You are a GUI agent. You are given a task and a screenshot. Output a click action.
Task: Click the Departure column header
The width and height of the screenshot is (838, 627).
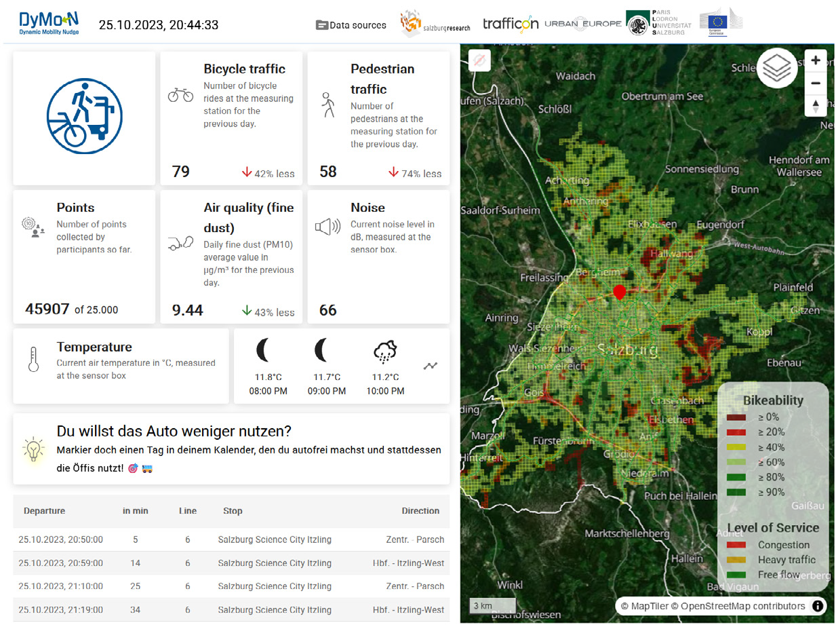tap(45, 511)
